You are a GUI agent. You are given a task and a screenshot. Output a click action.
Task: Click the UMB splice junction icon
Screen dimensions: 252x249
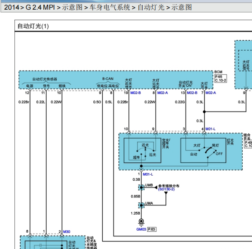(141, 187)
